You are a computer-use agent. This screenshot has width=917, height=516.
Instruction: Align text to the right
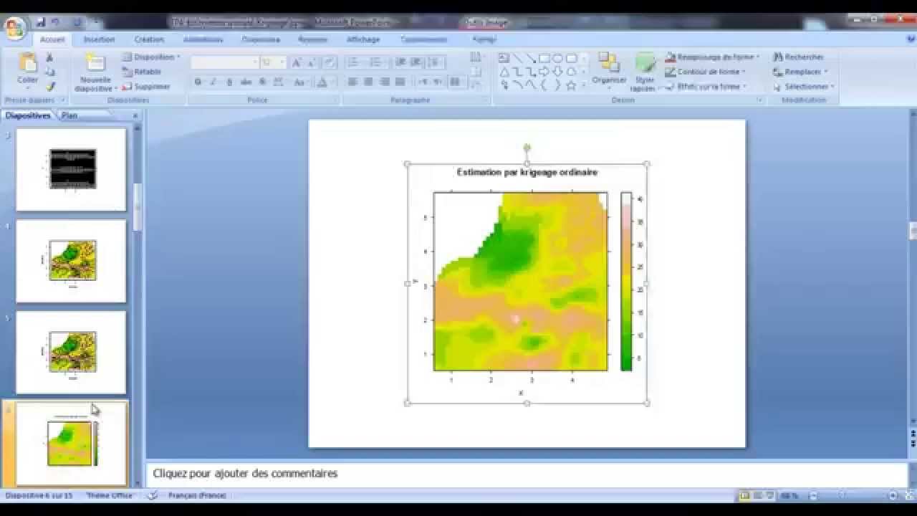tap(385, 82)
